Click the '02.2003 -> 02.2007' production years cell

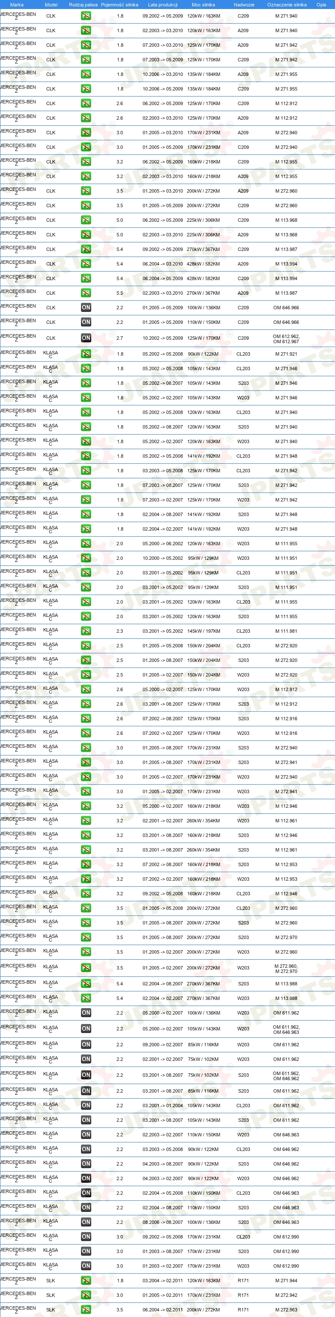163,1135
